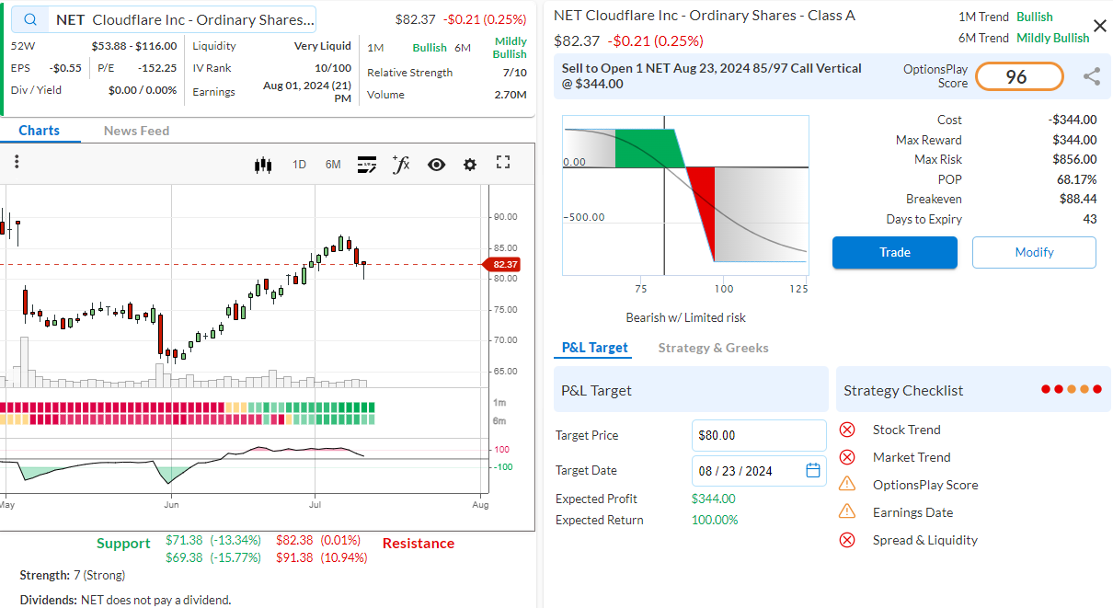Screen dimensions: 1113x608
Task: Open chart settings gear
Action: point(470,165)
